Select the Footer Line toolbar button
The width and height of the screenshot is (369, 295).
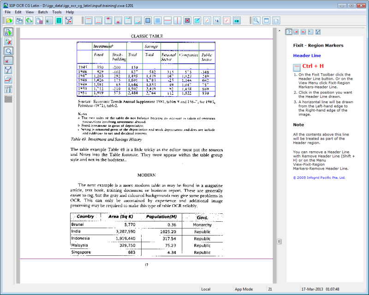[x=98, y=20]
